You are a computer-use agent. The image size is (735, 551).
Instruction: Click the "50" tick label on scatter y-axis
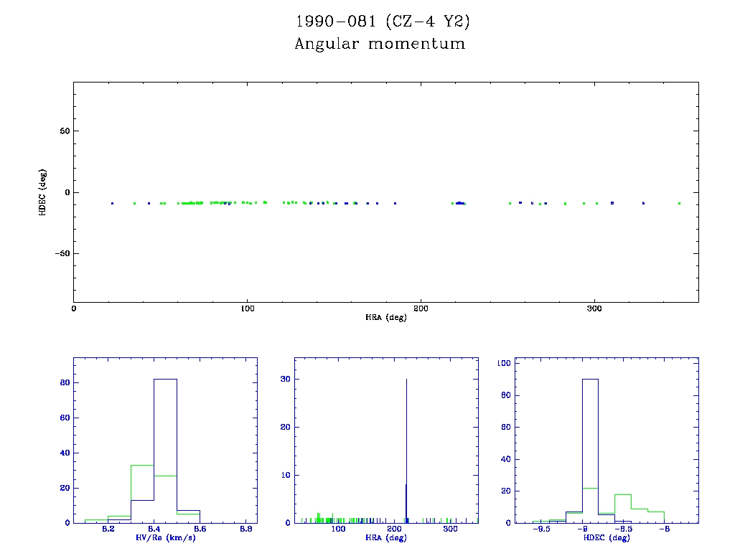tap(63, 131)
